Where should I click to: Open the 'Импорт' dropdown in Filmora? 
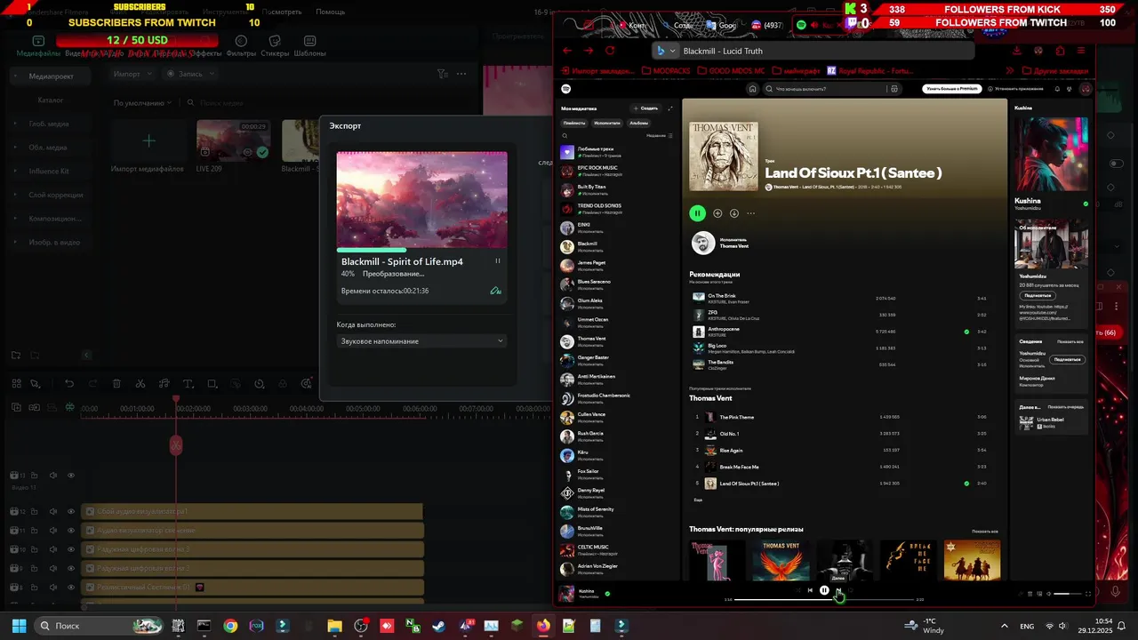pyautogui.click(x=132, y=74)
